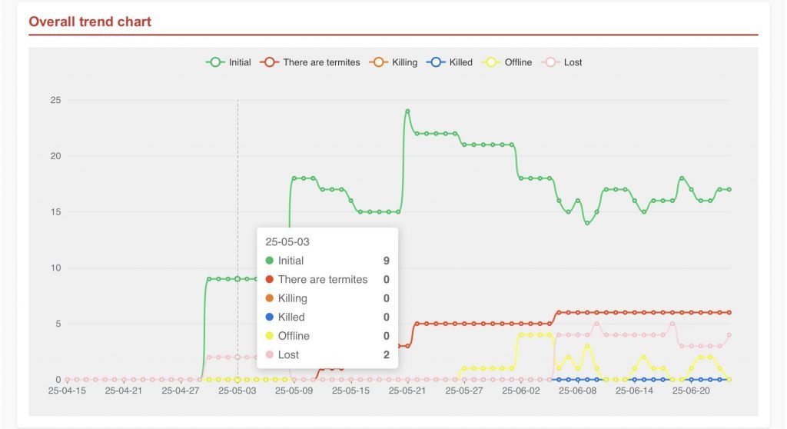Toggle the Killing legend item
The height and width of the screenshot is (429, 787).
tap(393, 62)
